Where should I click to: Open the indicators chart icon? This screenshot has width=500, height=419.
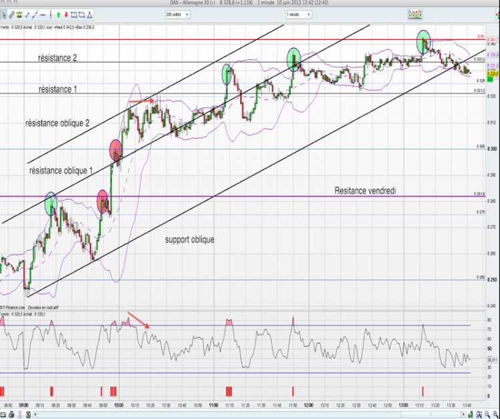pyautogui.click(x=415, y=15)
